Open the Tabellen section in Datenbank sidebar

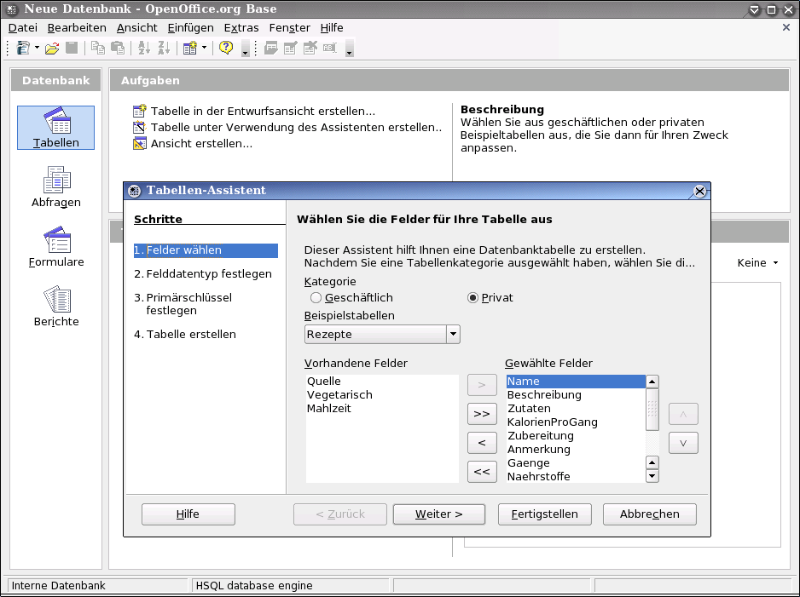56,128
